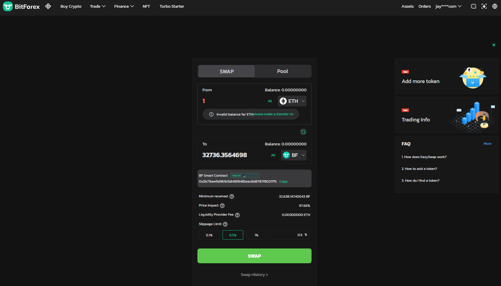The image size is (501, 286).
Task: Open the apps grid icon beside BitForex
Action: pyautogui.click(x=48, y=6)
